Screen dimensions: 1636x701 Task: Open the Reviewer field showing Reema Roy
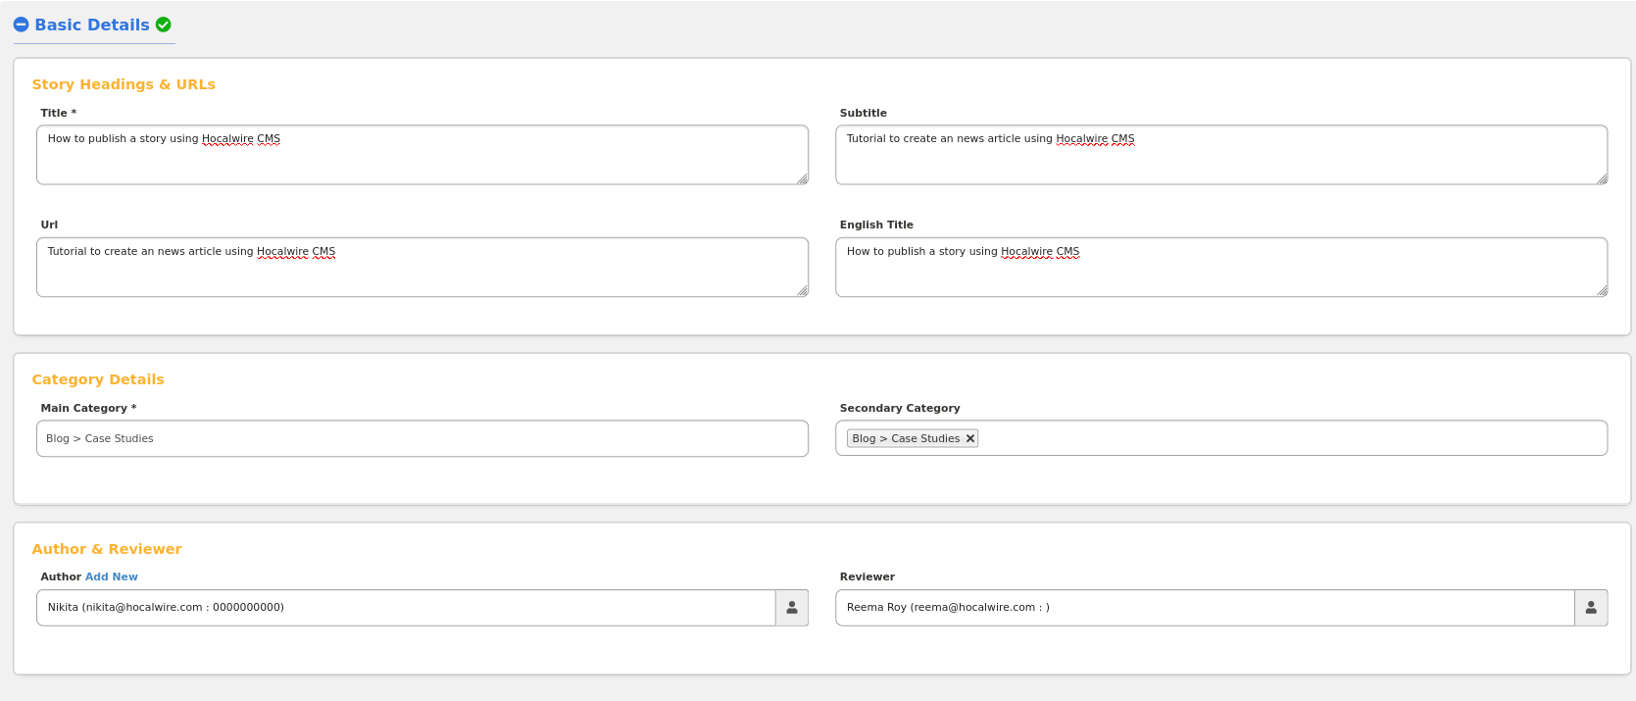1205,608
